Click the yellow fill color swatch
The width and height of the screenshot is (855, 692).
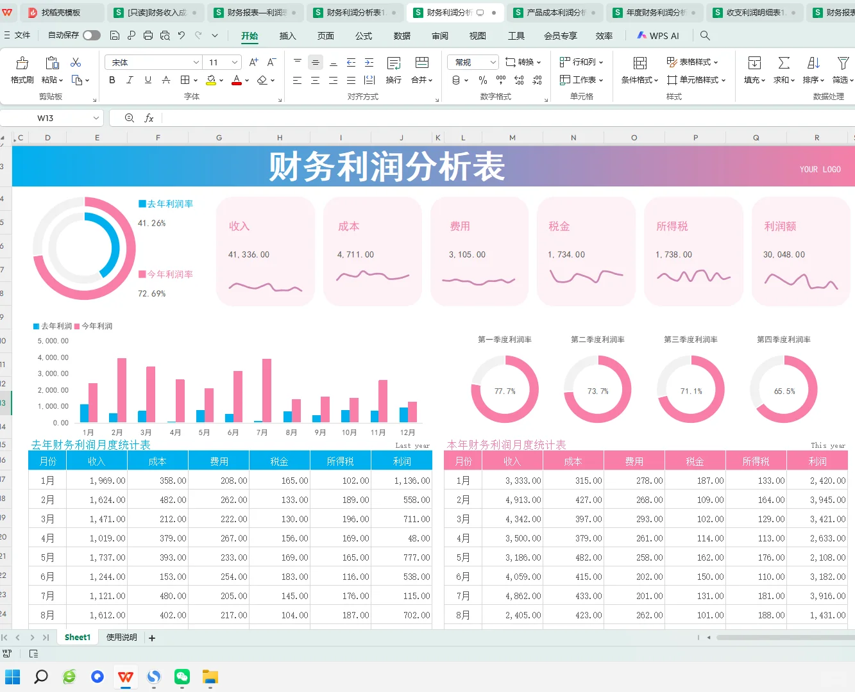point(211,80)
